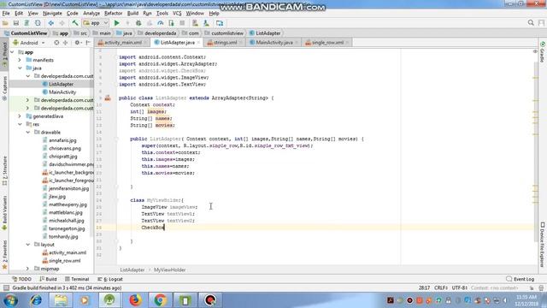The height and width of the screenshot is (308, 547).
Task: Open the Terminal tool window
Action: click(77, 279)
